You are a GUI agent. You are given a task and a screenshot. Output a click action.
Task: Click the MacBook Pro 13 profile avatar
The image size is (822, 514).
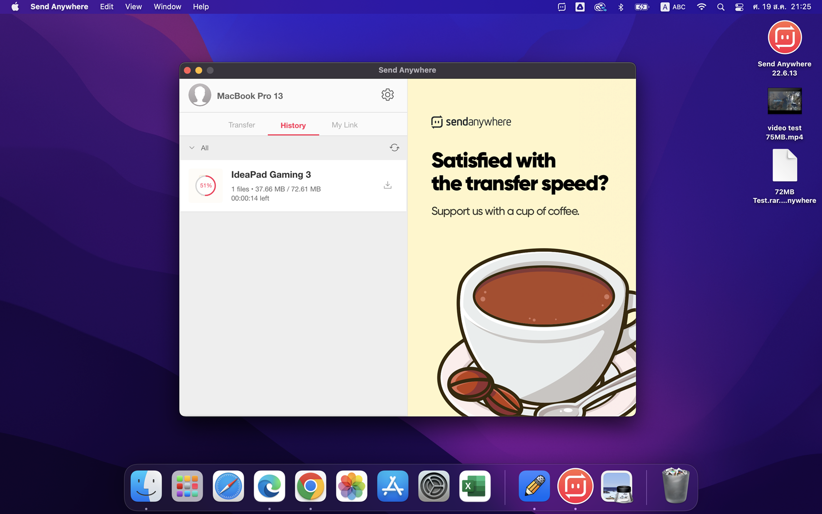point(200,95)
